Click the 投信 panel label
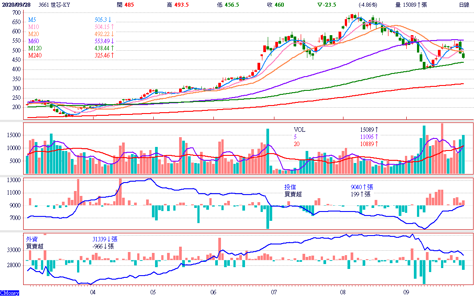Screen dimensions: 474x301 coord(290,187)
